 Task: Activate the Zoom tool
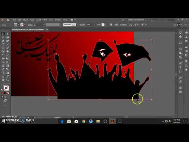pos(7,80)
